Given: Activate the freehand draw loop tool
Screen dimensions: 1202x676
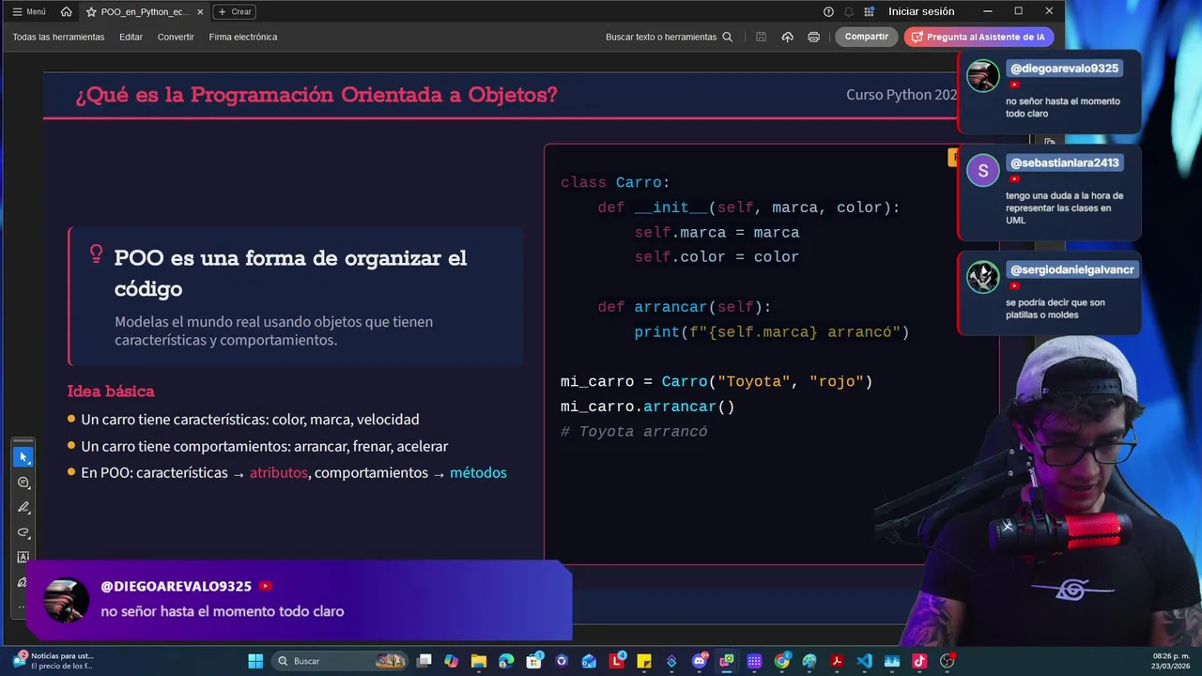Looking at the screenshot, I should pyautogui.click(x=23, y=532).
